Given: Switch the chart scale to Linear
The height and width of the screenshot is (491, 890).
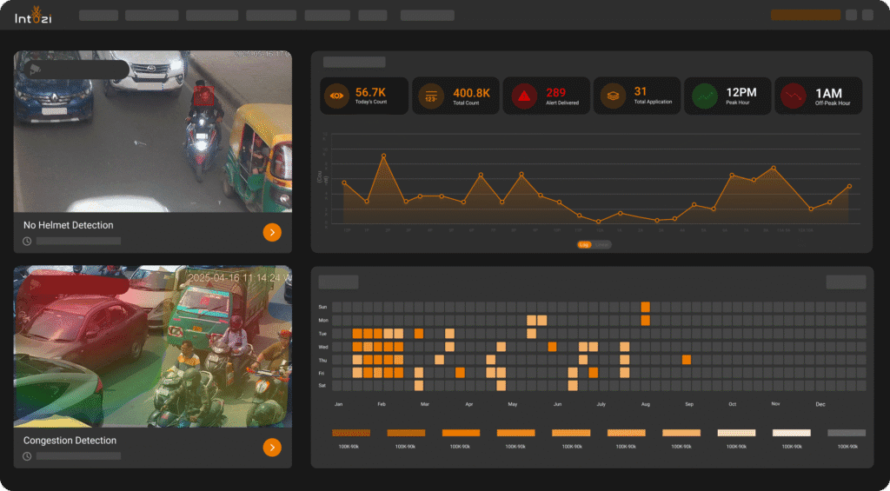Looking at the screenshot, I should (602, 245).
